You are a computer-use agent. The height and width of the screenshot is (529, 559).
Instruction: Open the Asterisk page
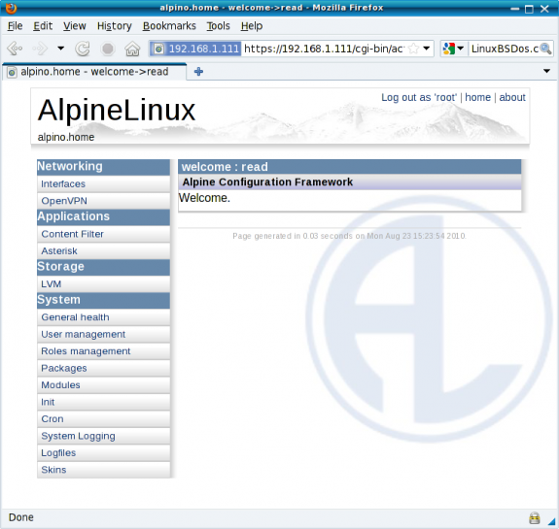pos(103,251)
